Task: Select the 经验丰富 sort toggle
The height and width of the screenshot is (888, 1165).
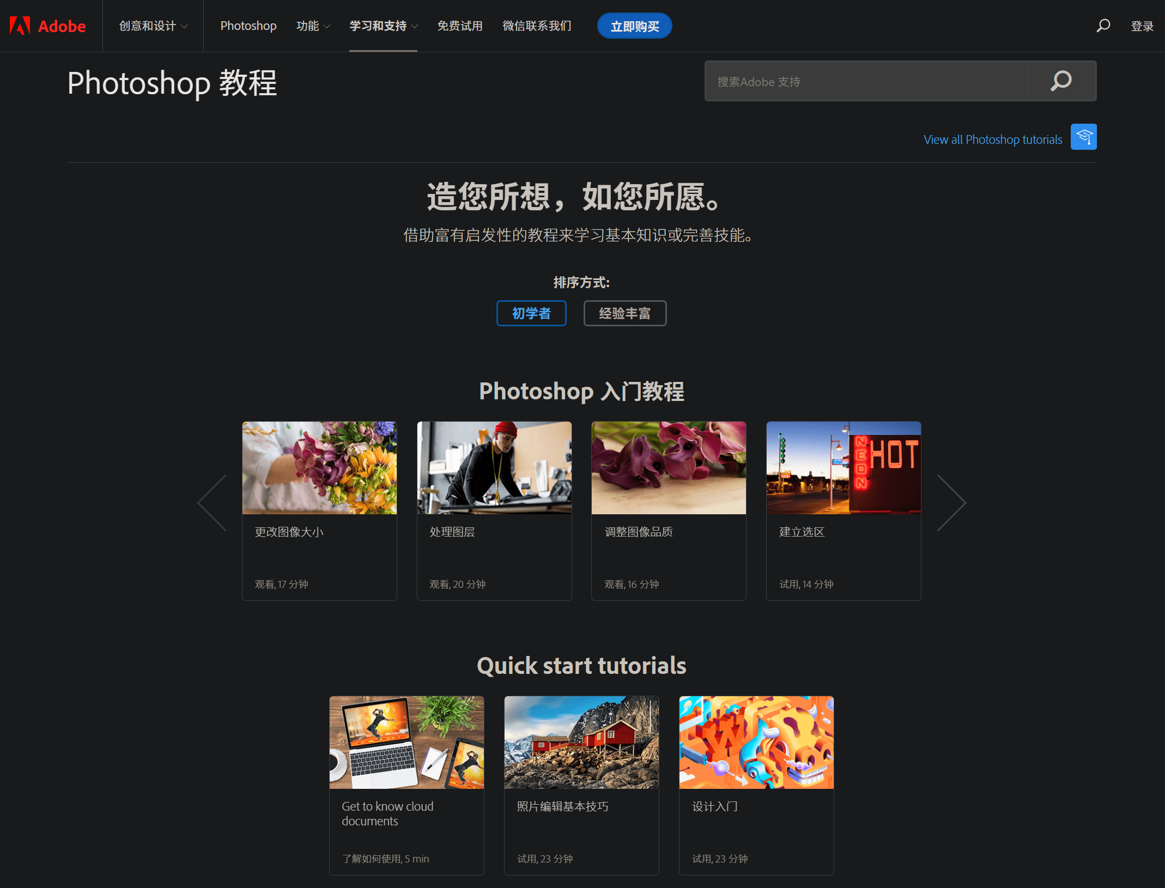Action: point(625,313)
